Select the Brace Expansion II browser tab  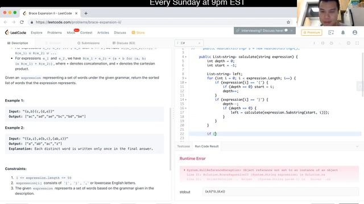coord(51,14)
